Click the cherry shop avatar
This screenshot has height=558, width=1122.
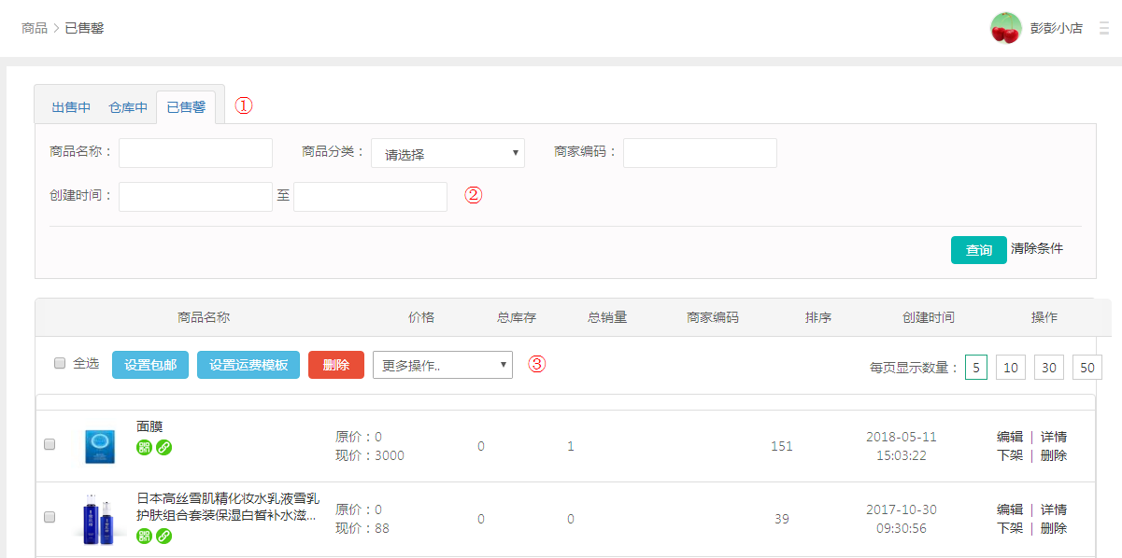(x=1005, y=28)
